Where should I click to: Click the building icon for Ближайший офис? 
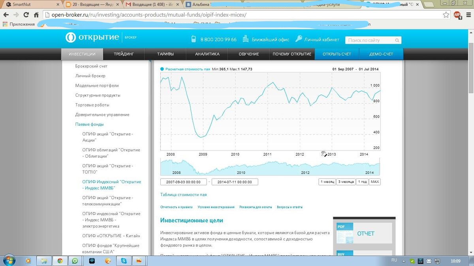pos(246,39)
